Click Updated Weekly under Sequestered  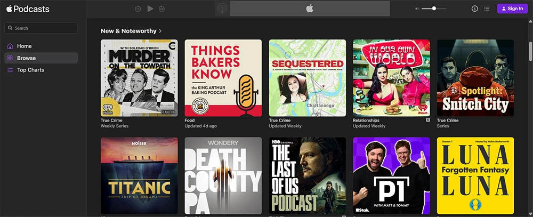click(x=285, y=126)
